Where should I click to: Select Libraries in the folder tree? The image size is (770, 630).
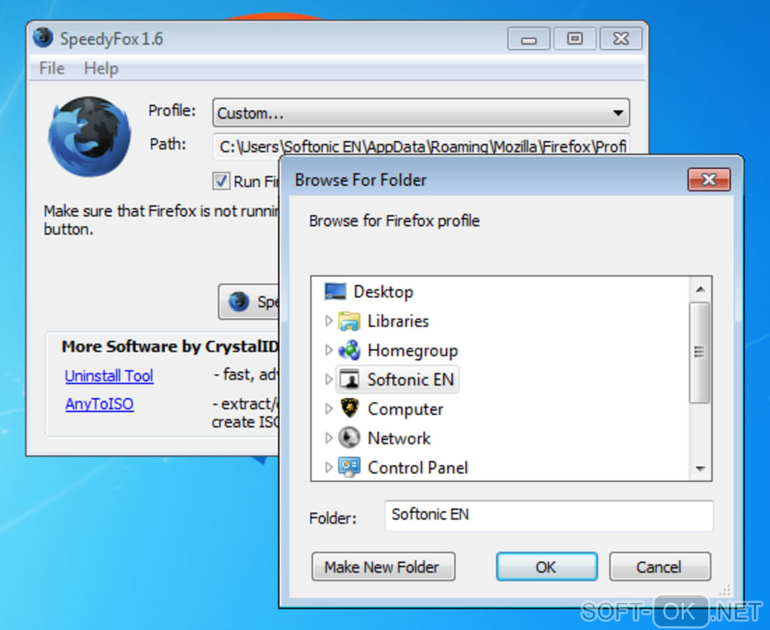tap(398, 321)
